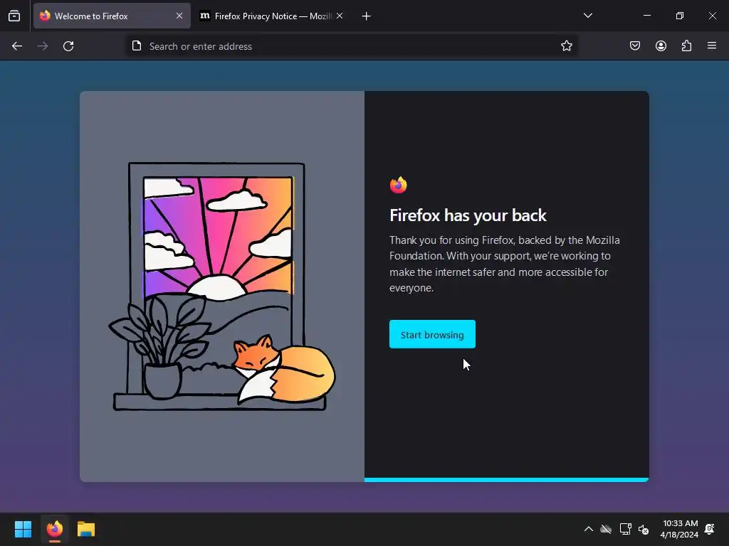Open Save to Pocket

coord(635,46)
